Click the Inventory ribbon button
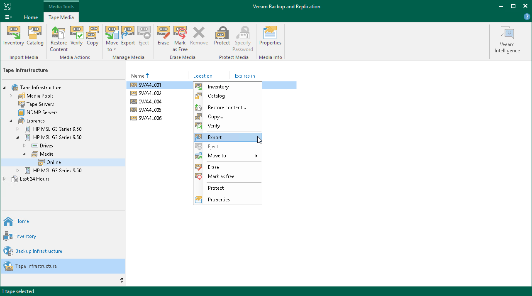 (14, 36)
